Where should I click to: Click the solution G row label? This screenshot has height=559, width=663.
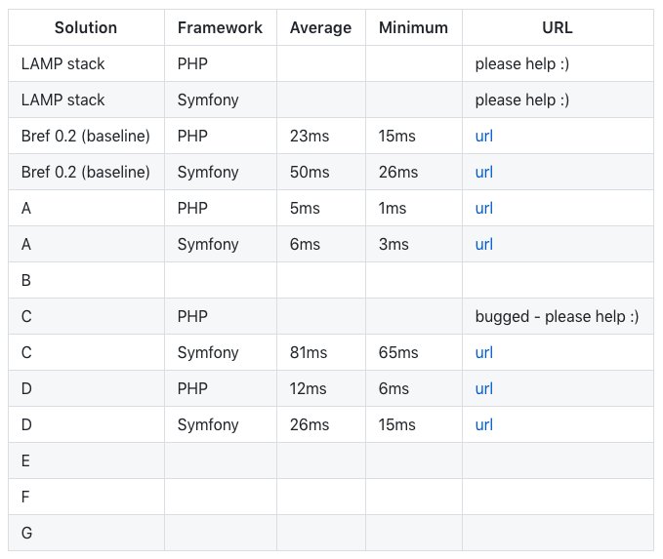coord(26,533)
